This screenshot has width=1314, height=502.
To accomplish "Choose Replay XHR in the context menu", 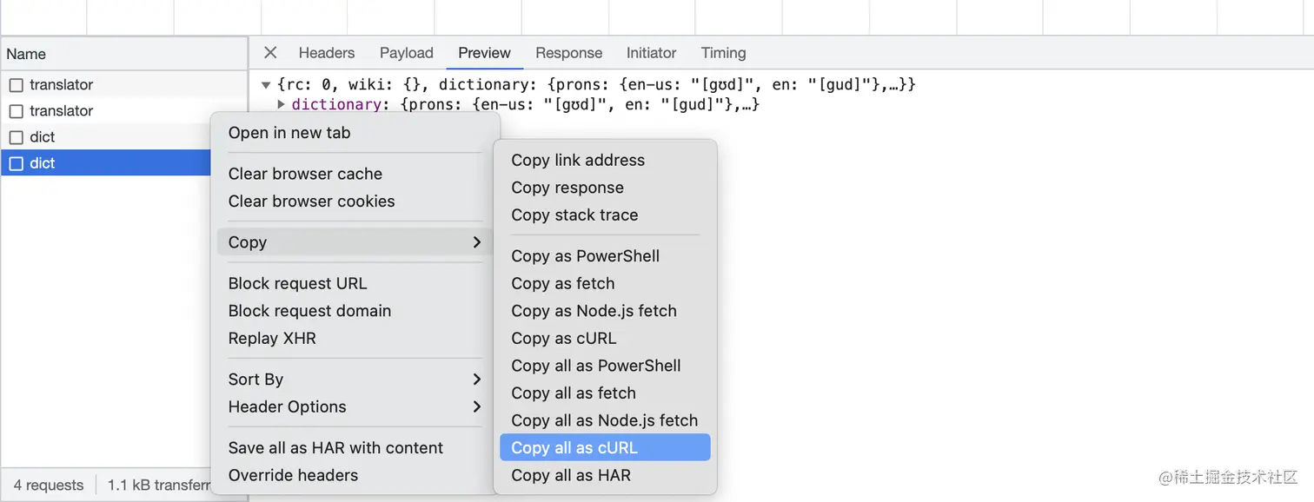I will [x=272, y=339].
